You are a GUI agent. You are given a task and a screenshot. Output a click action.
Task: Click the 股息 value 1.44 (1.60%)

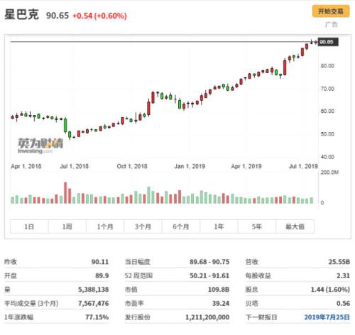click(x=330, y=290)
